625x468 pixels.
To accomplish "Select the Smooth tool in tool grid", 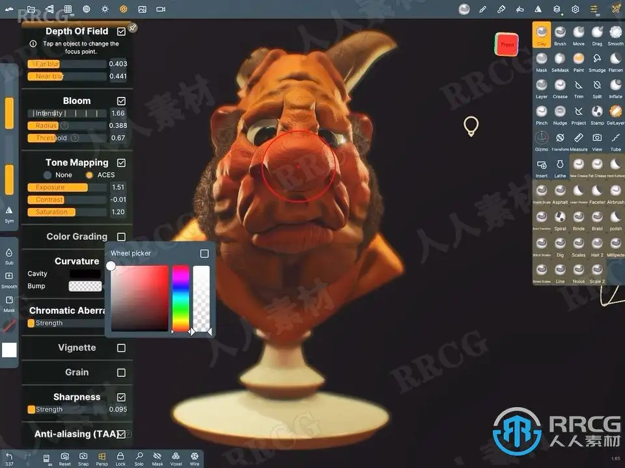I will pyautogui.click(x=615, y=35).
